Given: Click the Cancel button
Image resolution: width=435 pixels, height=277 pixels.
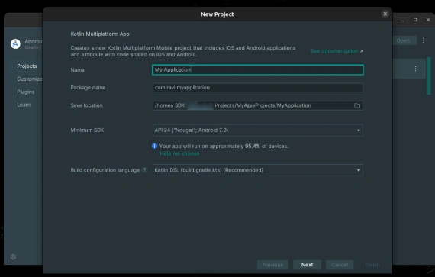Looking at the screenshot, I should pyautogui.click(x=340, y=265).
